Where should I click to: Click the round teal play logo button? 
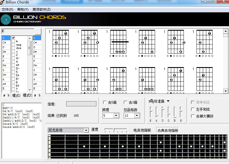point(6,19)
